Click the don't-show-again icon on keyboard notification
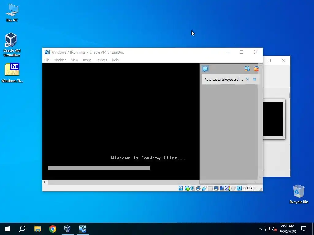Image resolution: width=314 pixels, height=235 pixels. pyautogui.click(x=247, y=79)
